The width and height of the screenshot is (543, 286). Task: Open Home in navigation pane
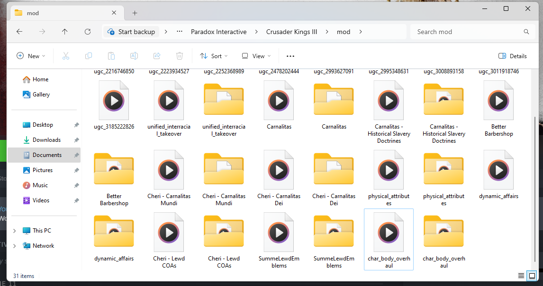[x=36, y=79]
